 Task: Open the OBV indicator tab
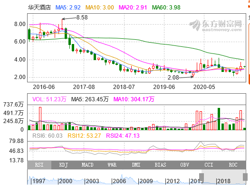coord(184,165)
